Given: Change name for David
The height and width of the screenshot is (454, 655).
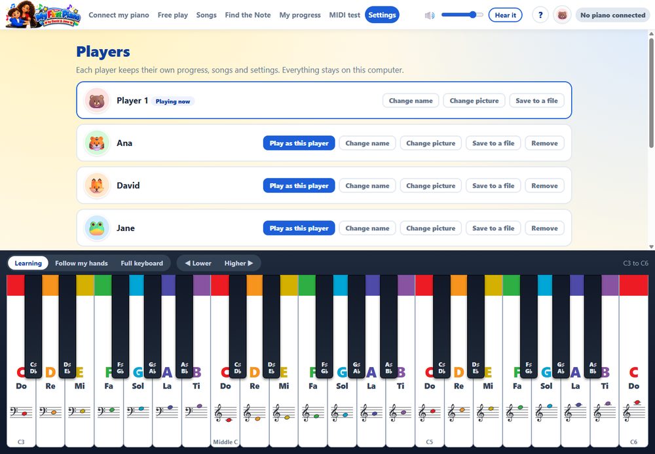Looking at the screenshot, I should (x=367, y=186).
